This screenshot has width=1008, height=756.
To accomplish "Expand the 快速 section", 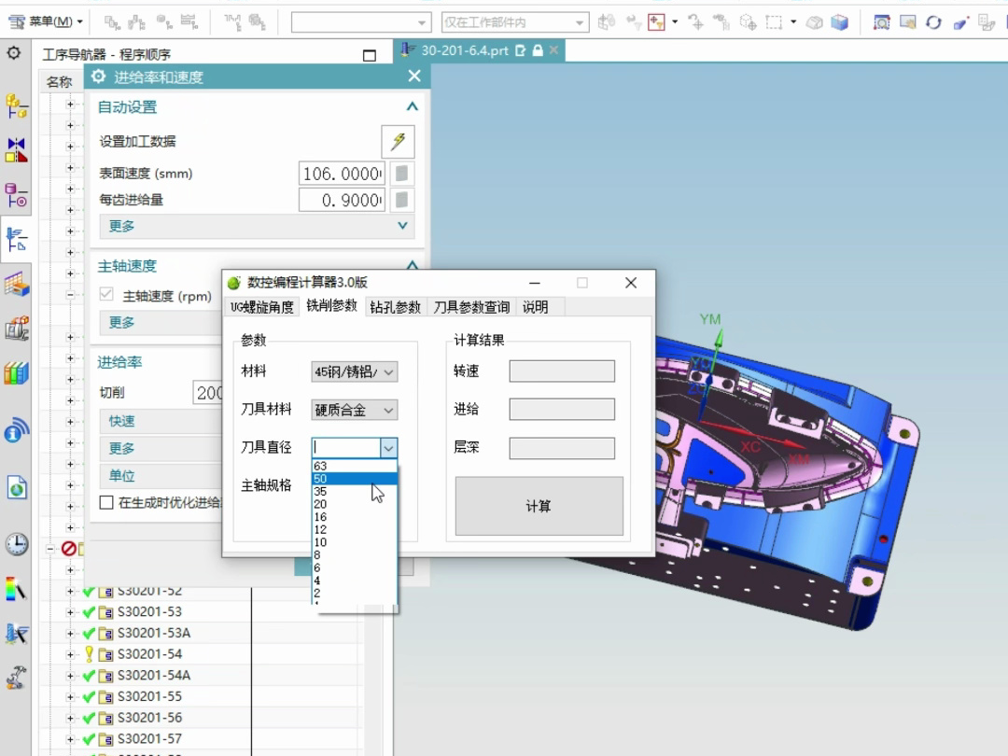I will (161, 421).
